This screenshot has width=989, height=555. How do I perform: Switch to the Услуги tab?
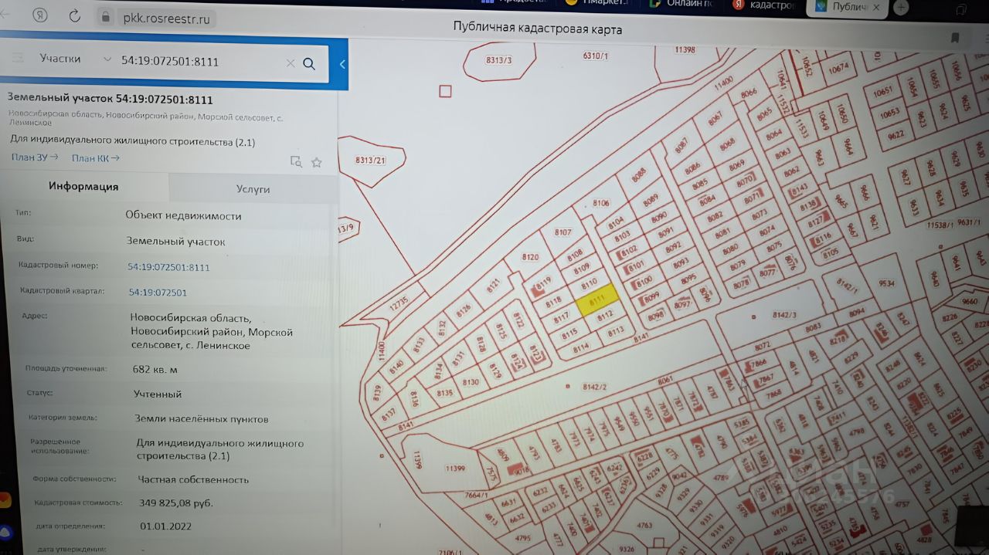pyautogui.click(x=253, y=188)
